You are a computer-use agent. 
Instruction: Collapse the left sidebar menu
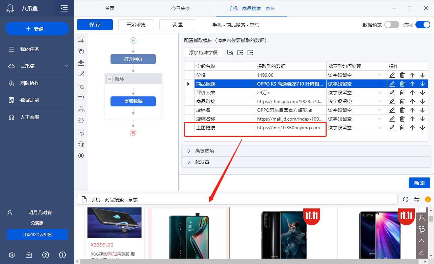point(64,8)
